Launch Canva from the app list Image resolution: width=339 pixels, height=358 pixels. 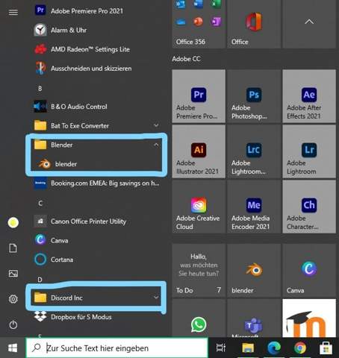click(97, 240)
